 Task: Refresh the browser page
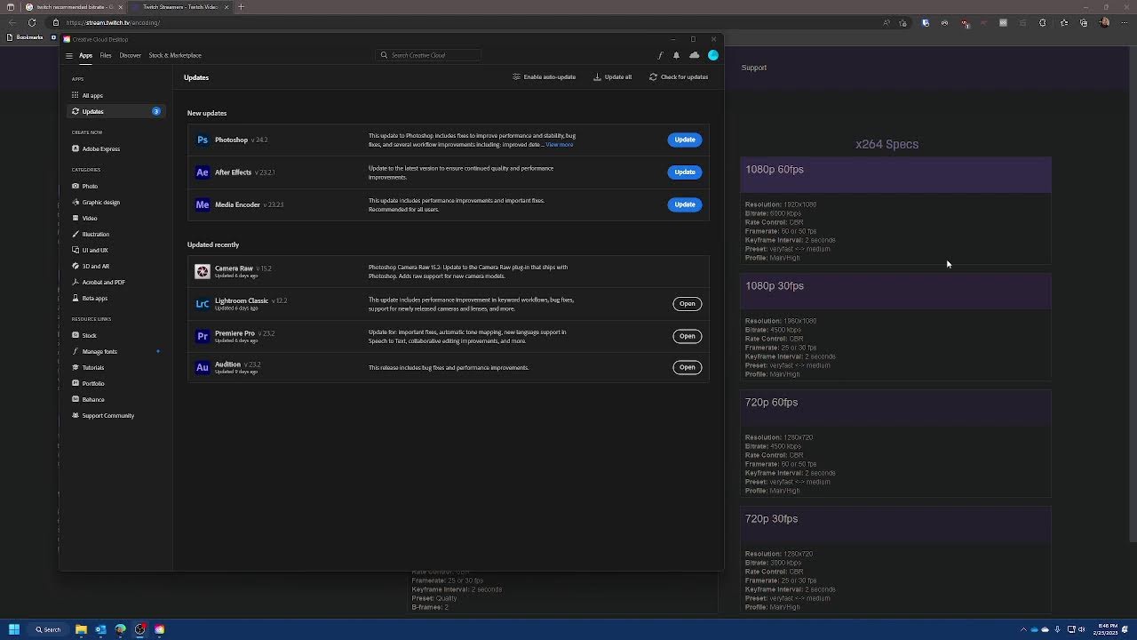tap(32, 23)
